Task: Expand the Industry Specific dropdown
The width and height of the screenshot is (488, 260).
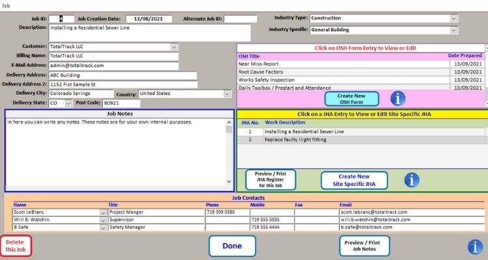Action: click(x=454, y=30)
